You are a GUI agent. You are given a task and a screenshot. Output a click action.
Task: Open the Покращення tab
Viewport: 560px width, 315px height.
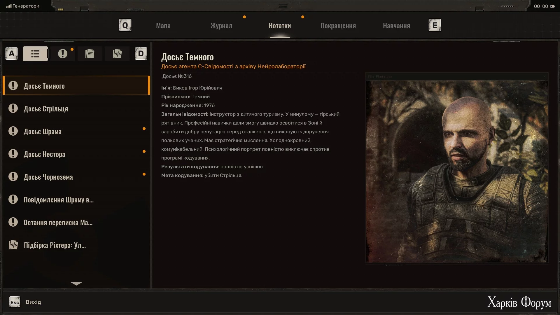tap(338, 26)
